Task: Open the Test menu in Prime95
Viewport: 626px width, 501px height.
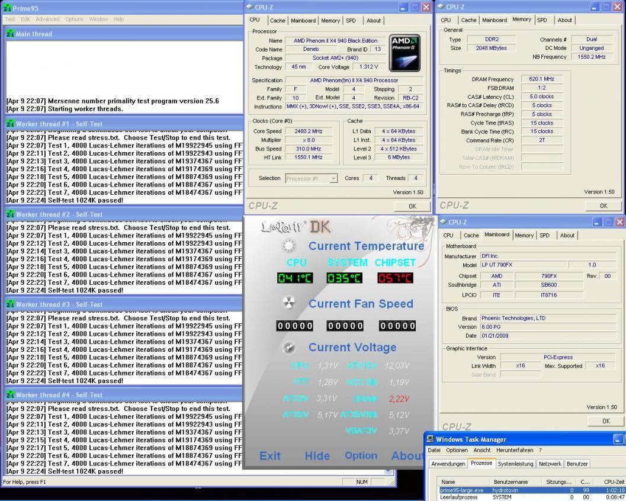Action: (10, 19)
